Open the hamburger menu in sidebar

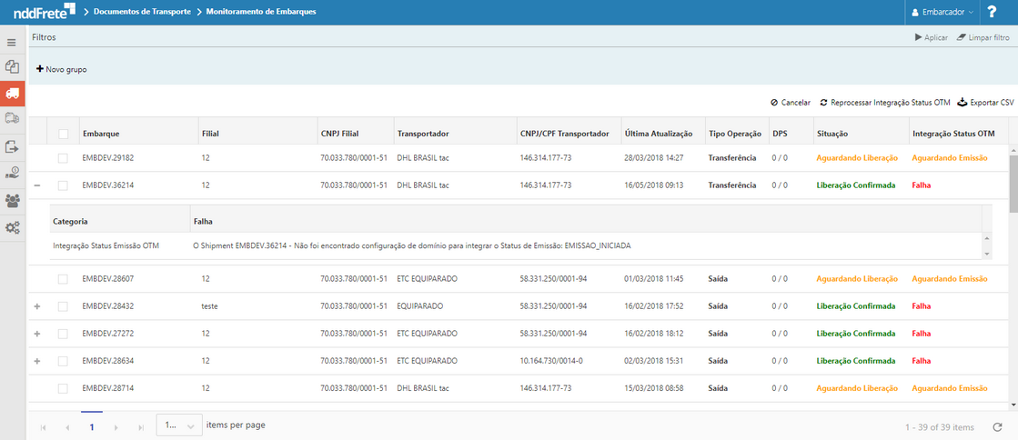tap(12, 43)
